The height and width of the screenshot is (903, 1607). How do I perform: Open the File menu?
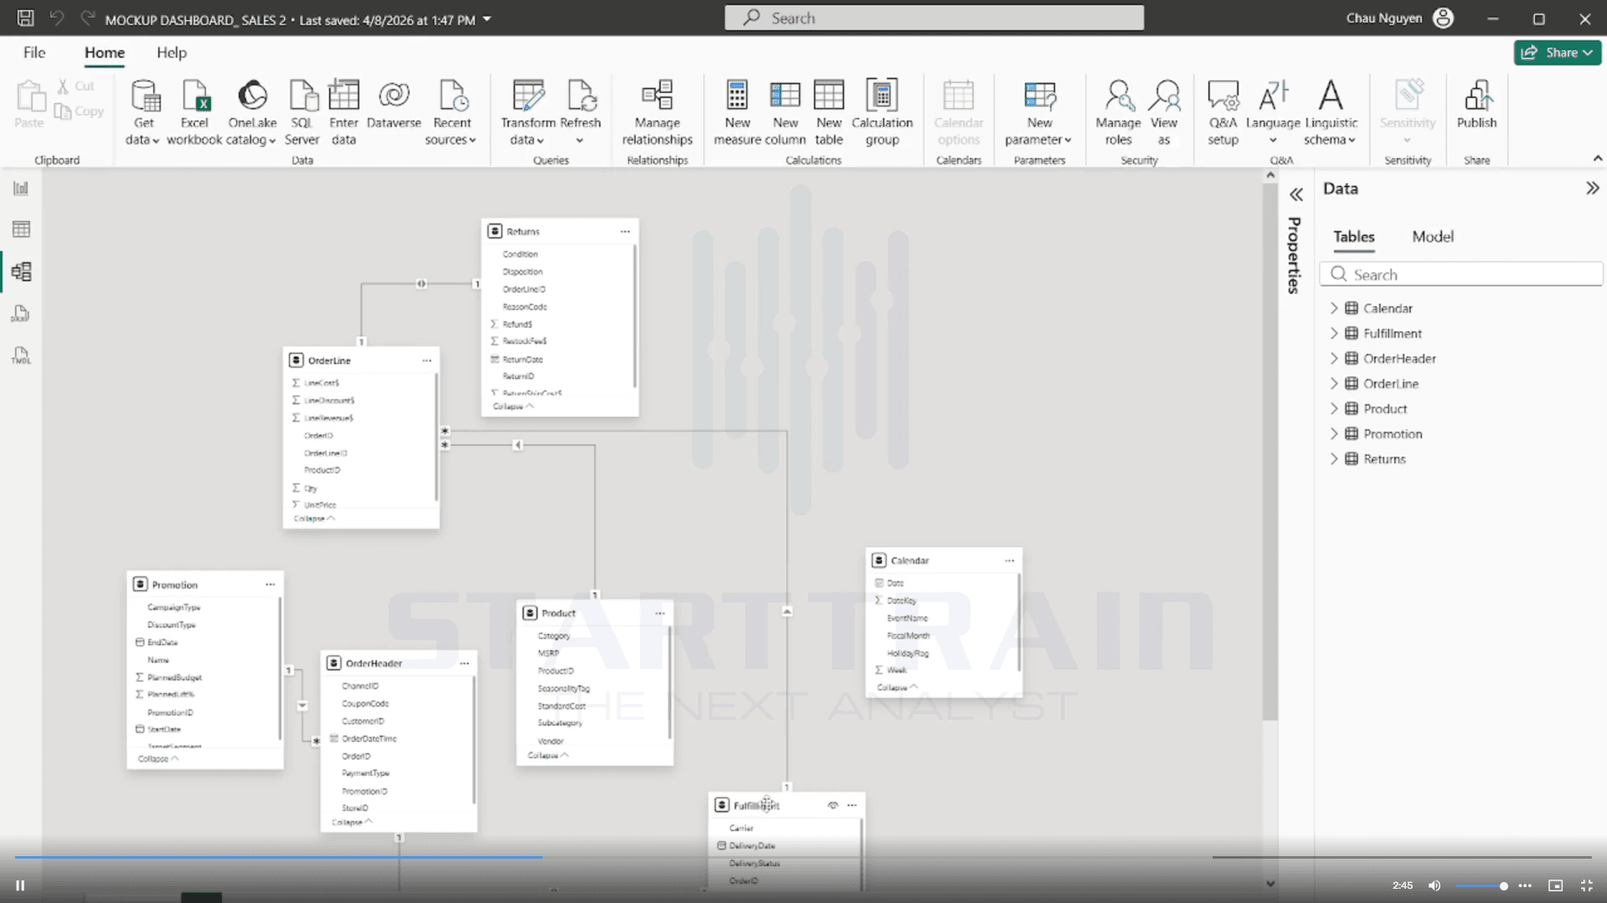click(34, 53)
